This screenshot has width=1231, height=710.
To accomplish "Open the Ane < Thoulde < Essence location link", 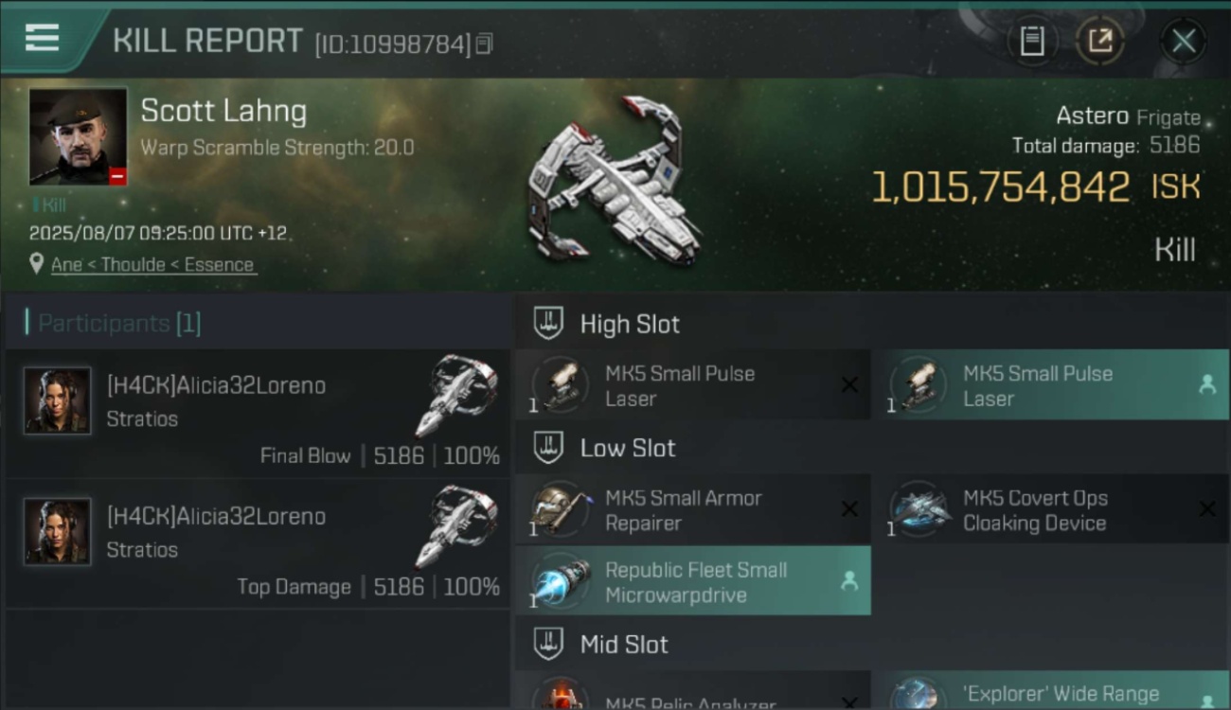I will [152, 265].
